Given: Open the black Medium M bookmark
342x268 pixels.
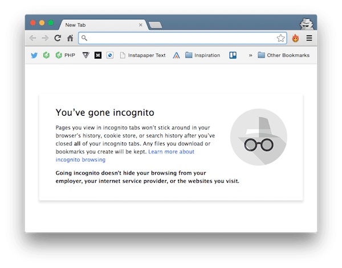Looking at the screenshot, I should click(98, 55).
